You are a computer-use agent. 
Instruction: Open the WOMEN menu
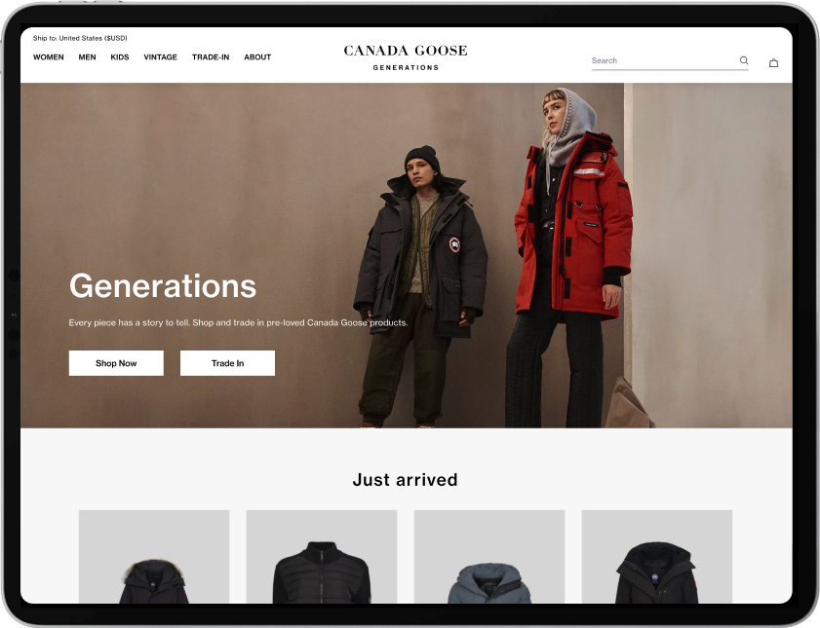click(x=49, y=56)
